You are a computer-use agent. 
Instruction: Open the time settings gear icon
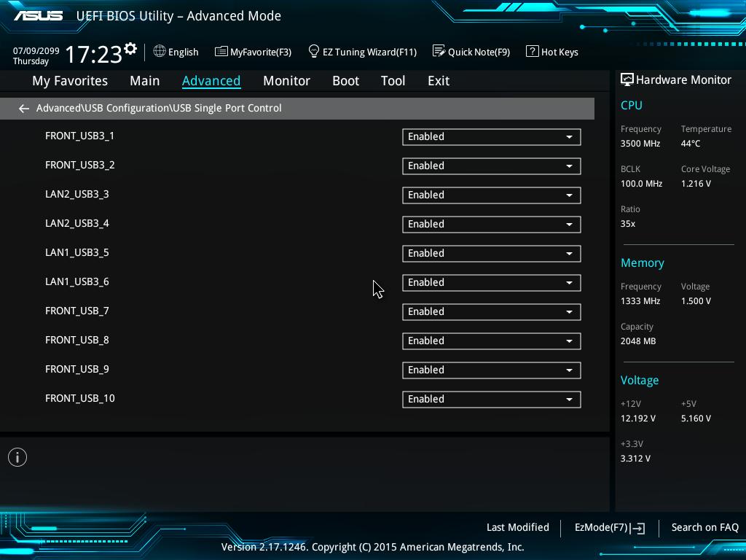tap(130, 49)
